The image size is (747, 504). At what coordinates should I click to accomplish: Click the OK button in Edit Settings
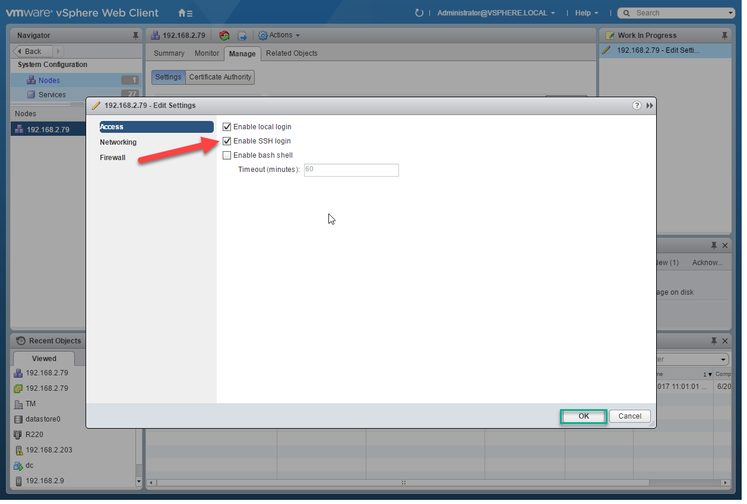(583, 416)
